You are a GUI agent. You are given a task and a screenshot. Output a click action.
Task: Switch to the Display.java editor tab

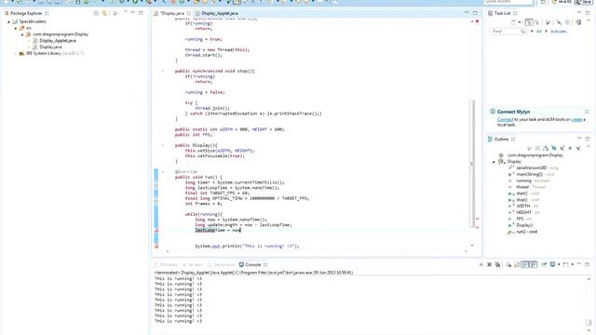(172, 13)
